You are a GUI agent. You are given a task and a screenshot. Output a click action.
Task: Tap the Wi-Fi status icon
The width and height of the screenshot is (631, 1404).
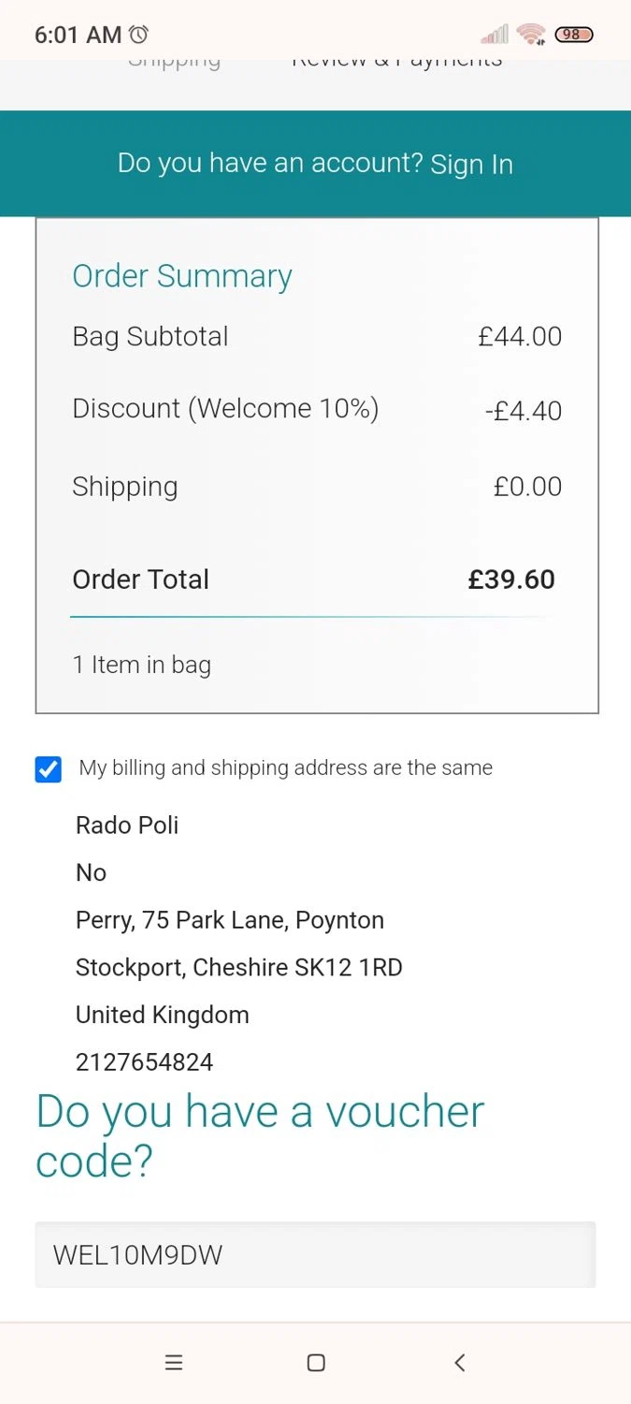531,35
